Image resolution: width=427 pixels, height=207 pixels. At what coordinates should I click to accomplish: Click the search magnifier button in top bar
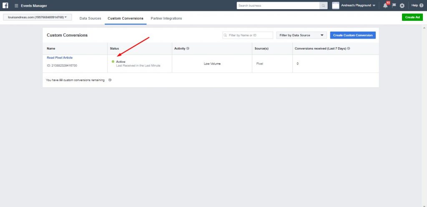tap(323, 5)
